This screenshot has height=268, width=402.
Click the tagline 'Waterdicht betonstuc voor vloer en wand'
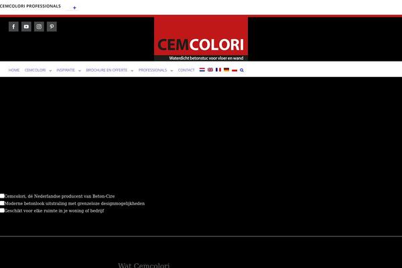[206, 58]
